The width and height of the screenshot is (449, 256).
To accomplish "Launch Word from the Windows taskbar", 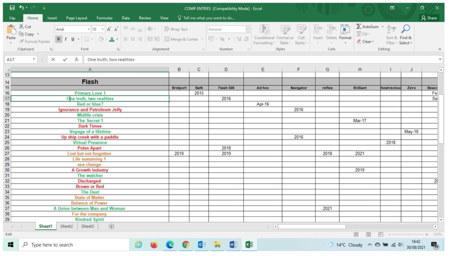I will tap(233, 245).
